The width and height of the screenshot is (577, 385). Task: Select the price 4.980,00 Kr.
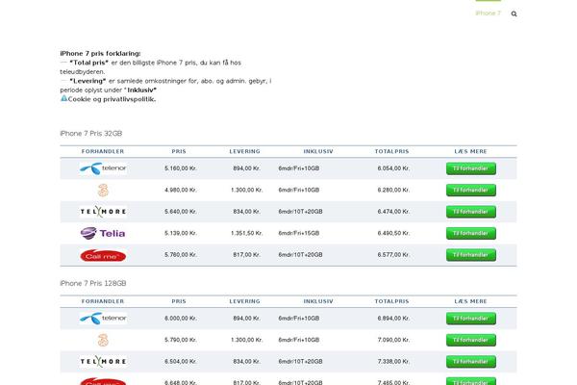coord(181,191)
